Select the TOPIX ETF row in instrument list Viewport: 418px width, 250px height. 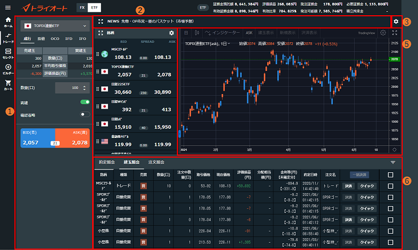pyautogui.click(x=136, y=72)
